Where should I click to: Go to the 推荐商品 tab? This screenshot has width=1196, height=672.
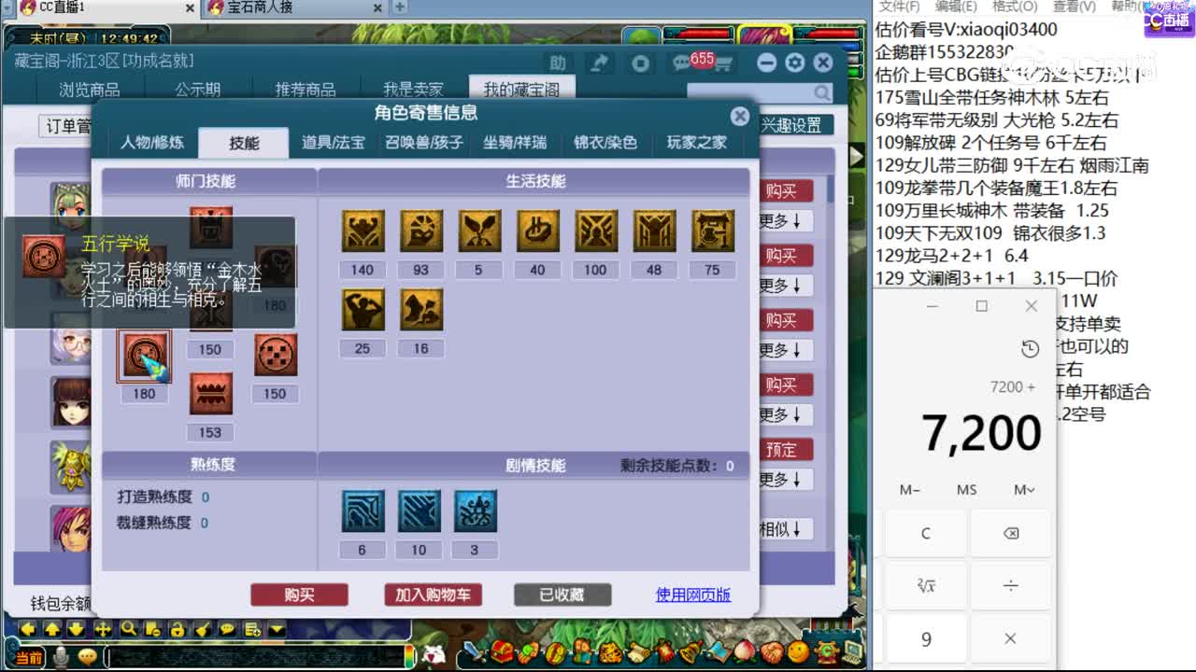click(x=306, y=90)
